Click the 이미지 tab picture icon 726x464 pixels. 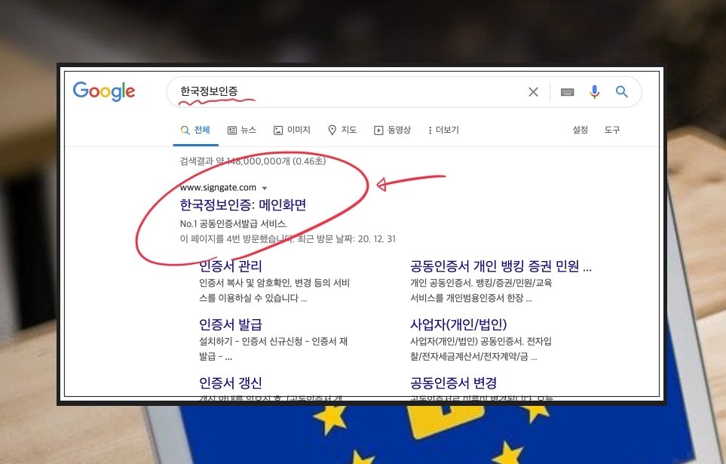(277, 131)
